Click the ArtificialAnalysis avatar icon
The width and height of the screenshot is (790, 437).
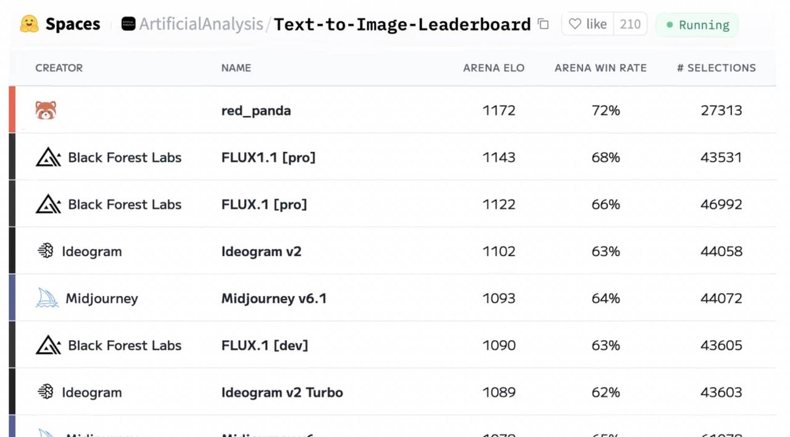tap(128, 24)
